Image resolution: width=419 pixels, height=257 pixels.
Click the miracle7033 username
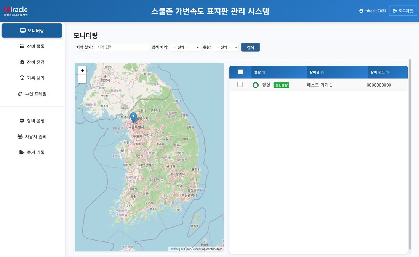click(375, 11)
